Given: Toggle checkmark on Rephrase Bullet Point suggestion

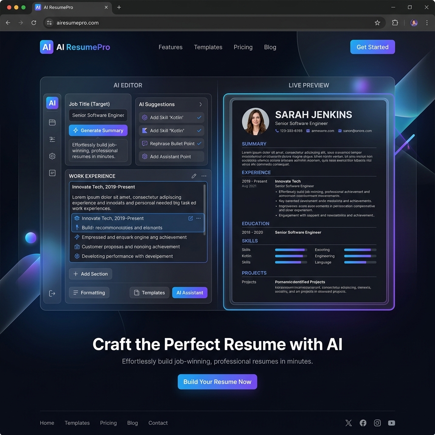Looking at the screenshot, I should click(x=199, y=144).
